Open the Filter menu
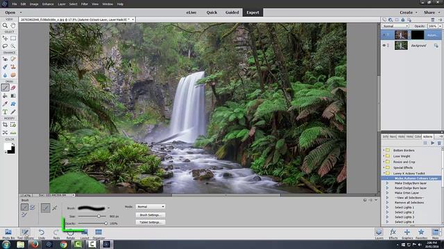444x249 pixels. (x=85, y=4)
